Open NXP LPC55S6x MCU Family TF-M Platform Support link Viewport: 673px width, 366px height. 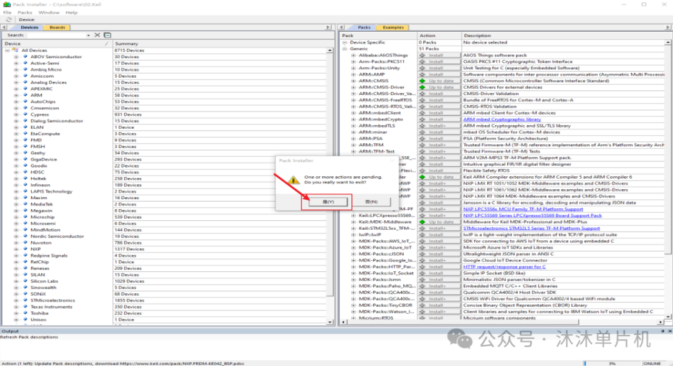(523, 209)
